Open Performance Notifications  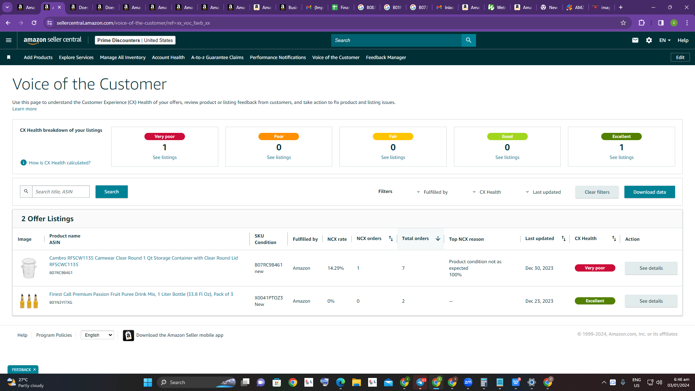(x=278, y=58)
